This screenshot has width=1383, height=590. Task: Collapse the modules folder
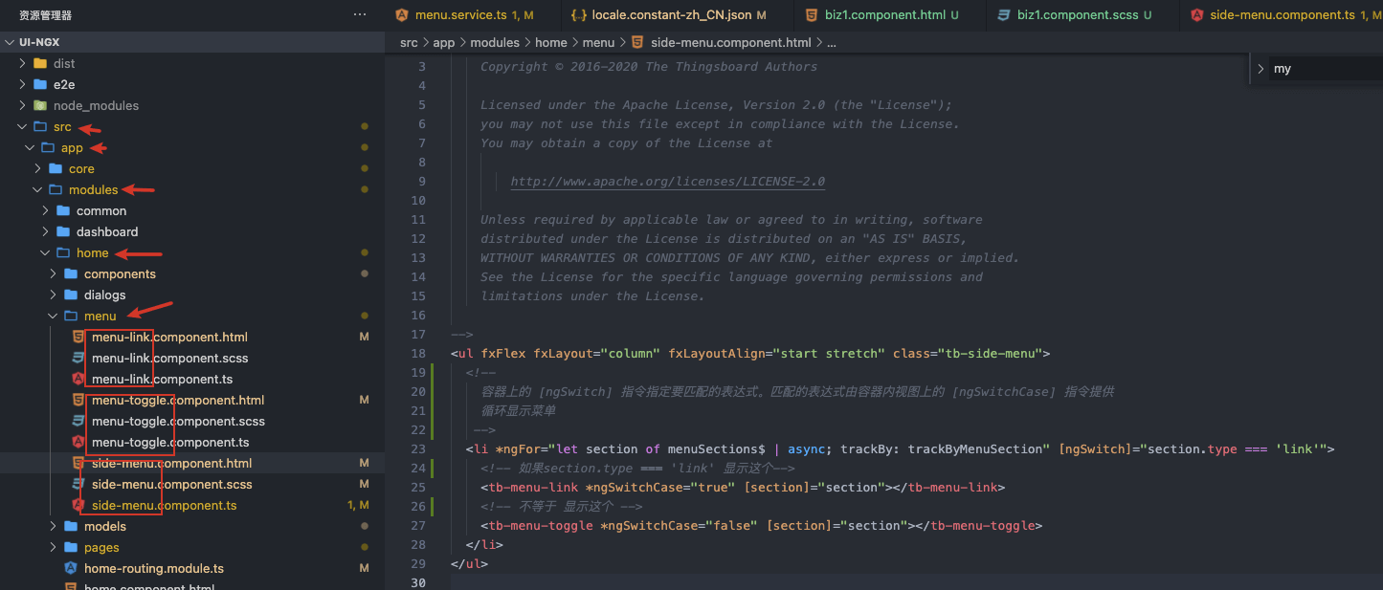pyautogui.click(x=38, y=189)
